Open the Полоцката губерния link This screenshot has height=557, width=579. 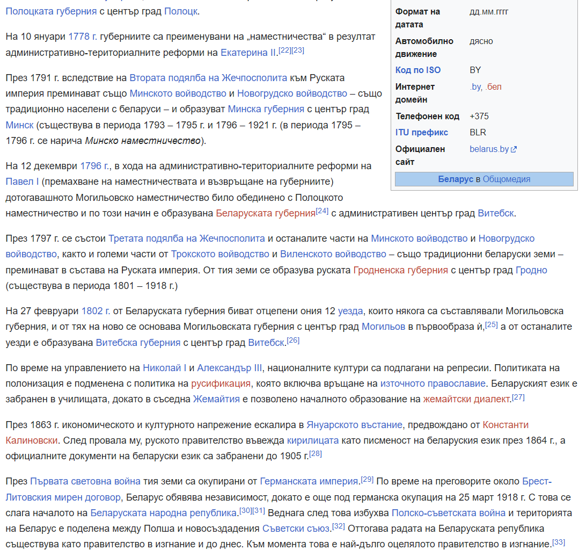pos(51,11)
